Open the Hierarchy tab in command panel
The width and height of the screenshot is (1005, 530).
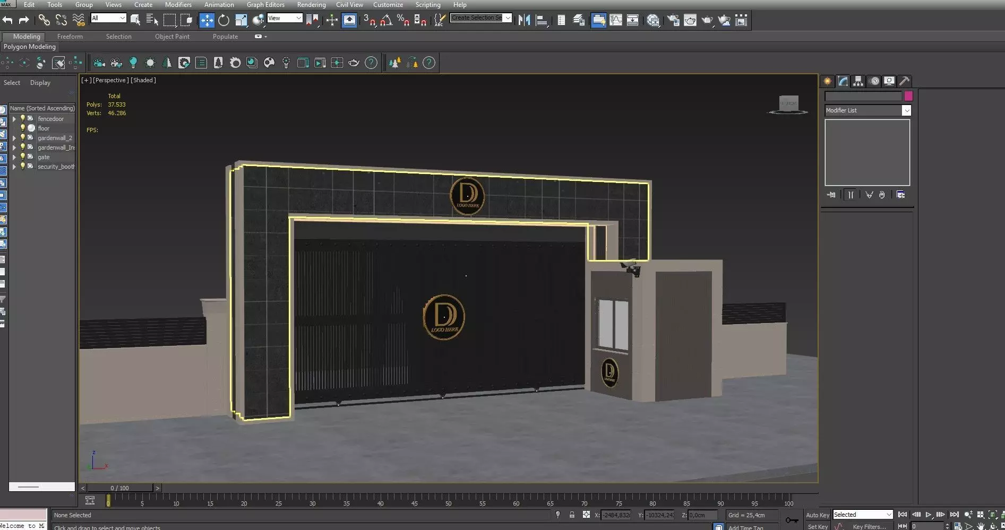click(858, 81)
